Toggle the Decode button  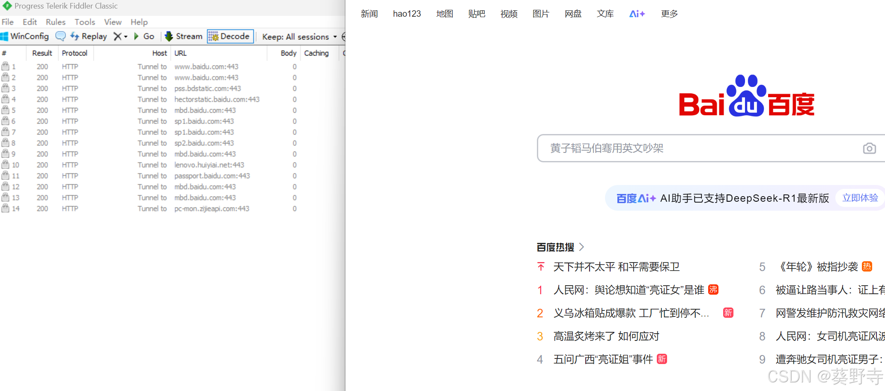click(x=230, y=36)
